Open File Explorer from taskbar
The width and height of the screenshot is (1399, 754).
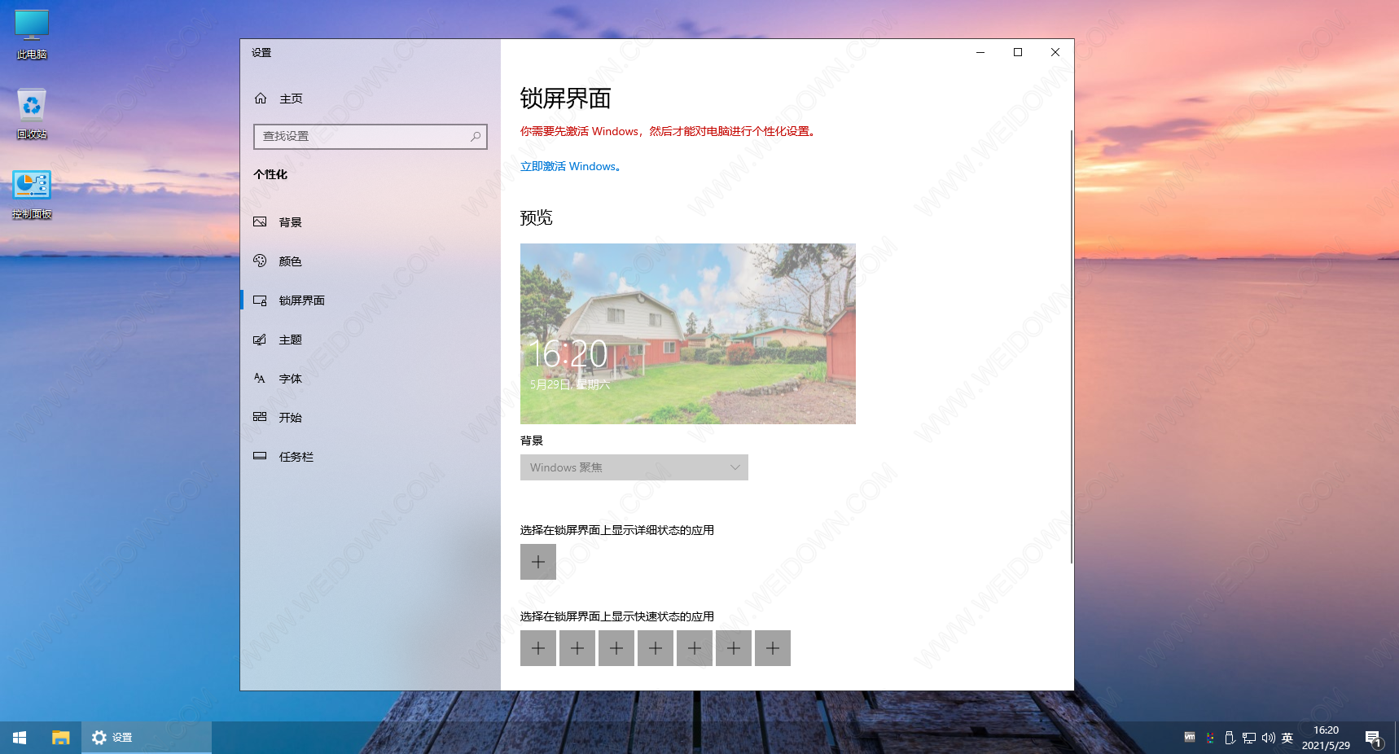tap(61, 738)
